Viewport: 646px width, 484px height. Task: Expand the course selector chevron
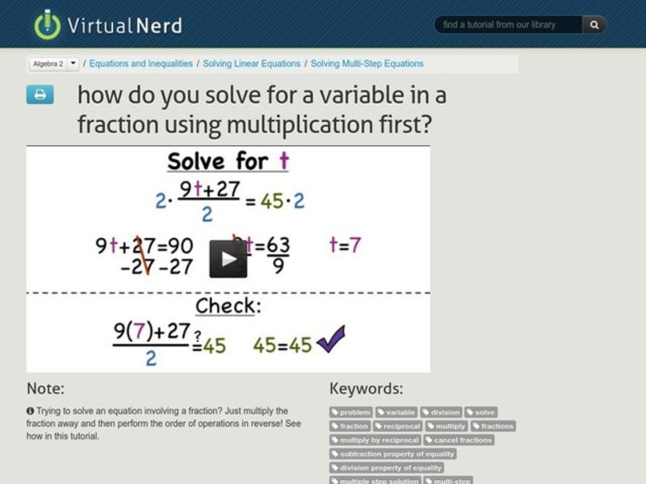click(72, 61)
